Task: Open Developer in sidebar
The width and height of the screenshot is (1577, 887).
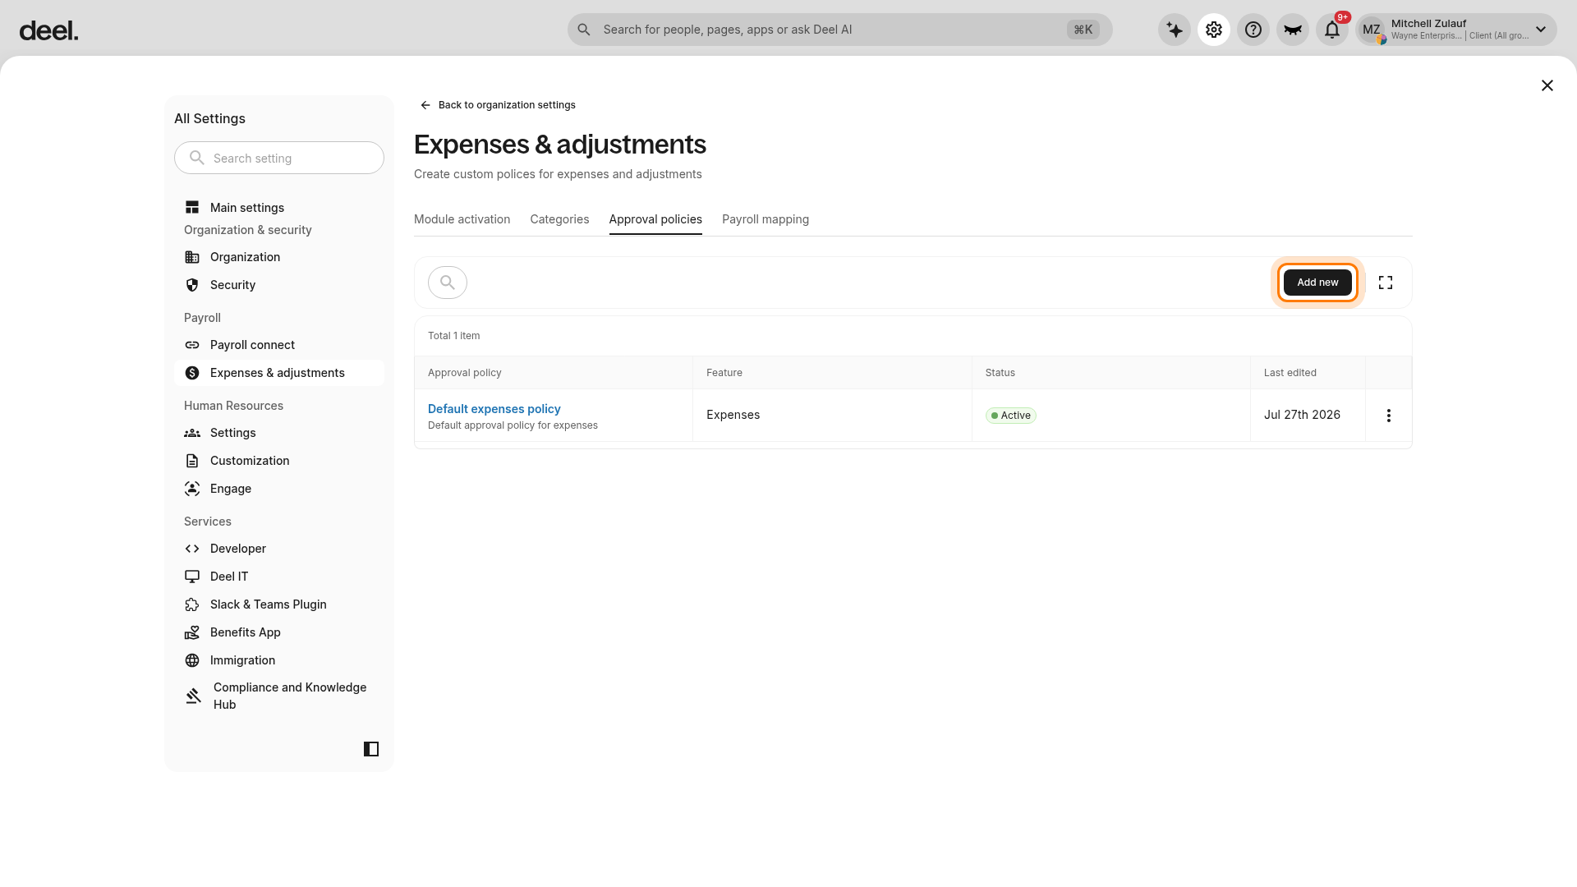Action: click(x=279, y=549)
